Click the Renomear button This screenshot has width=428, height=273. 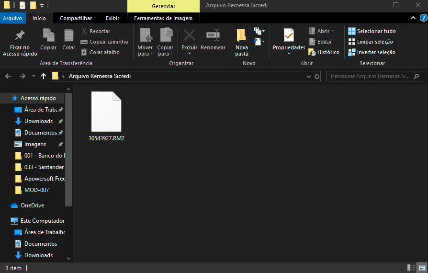pos(213,40)
